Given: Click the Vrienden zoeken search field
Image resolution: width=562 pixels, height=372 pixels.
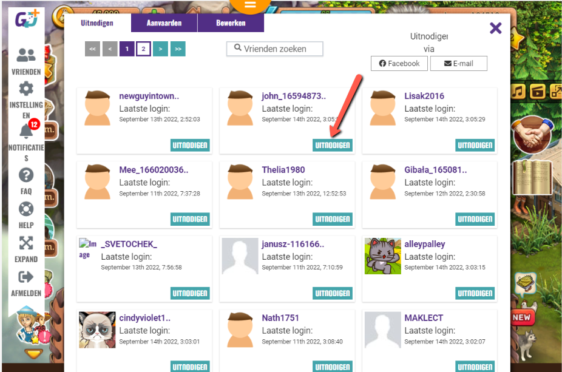Looking at the screenshot, I should pos(275,49).
